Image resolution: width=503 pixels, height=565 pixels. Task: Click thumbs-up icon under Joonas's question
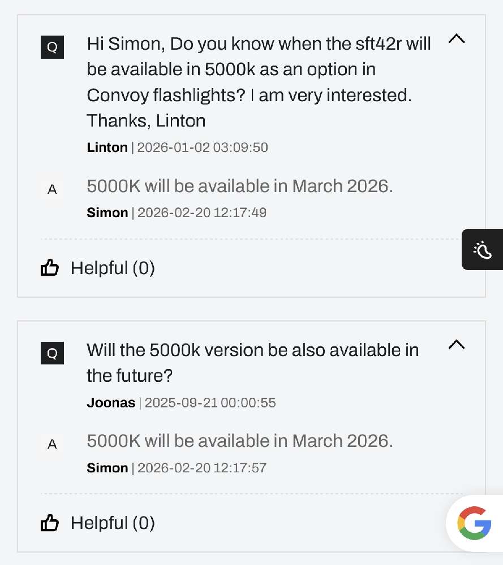pos(50,523)
